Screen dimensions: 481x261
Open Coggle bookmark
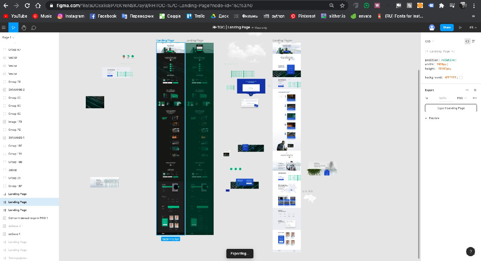click(170, 16)
